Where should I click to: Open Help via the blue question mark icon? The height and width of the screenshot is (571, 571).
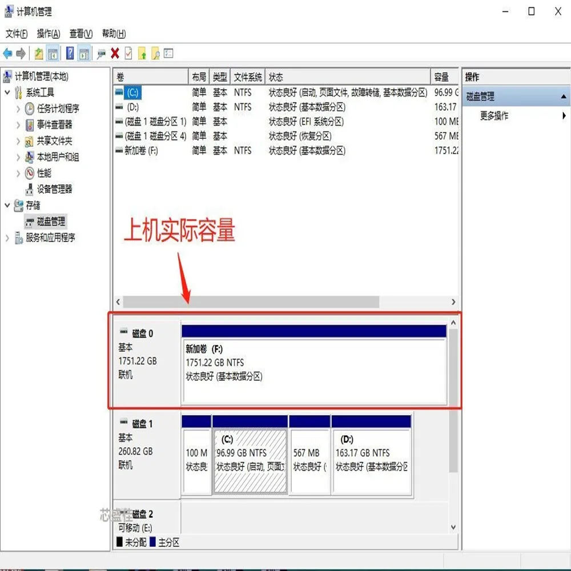[70, 54]
